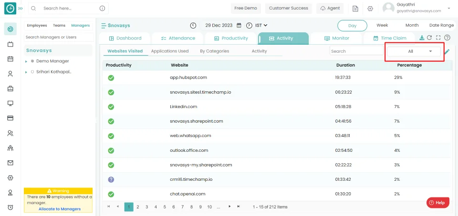Select the Date Range view toggle

tap(441, 25)
